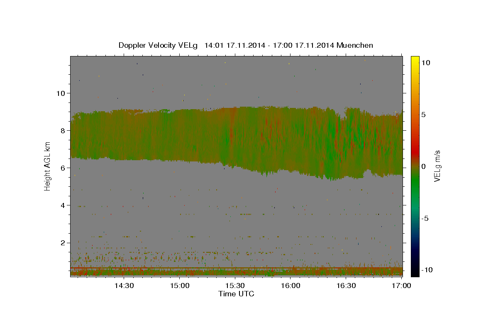The image size is (498, 332).
Task: Select the 16:30 time tick label
Action: tap(346, 286)
